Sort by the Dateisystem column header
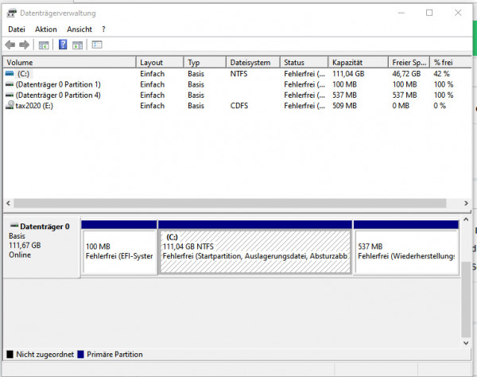477x377 pixels. (x=253, y=62)
